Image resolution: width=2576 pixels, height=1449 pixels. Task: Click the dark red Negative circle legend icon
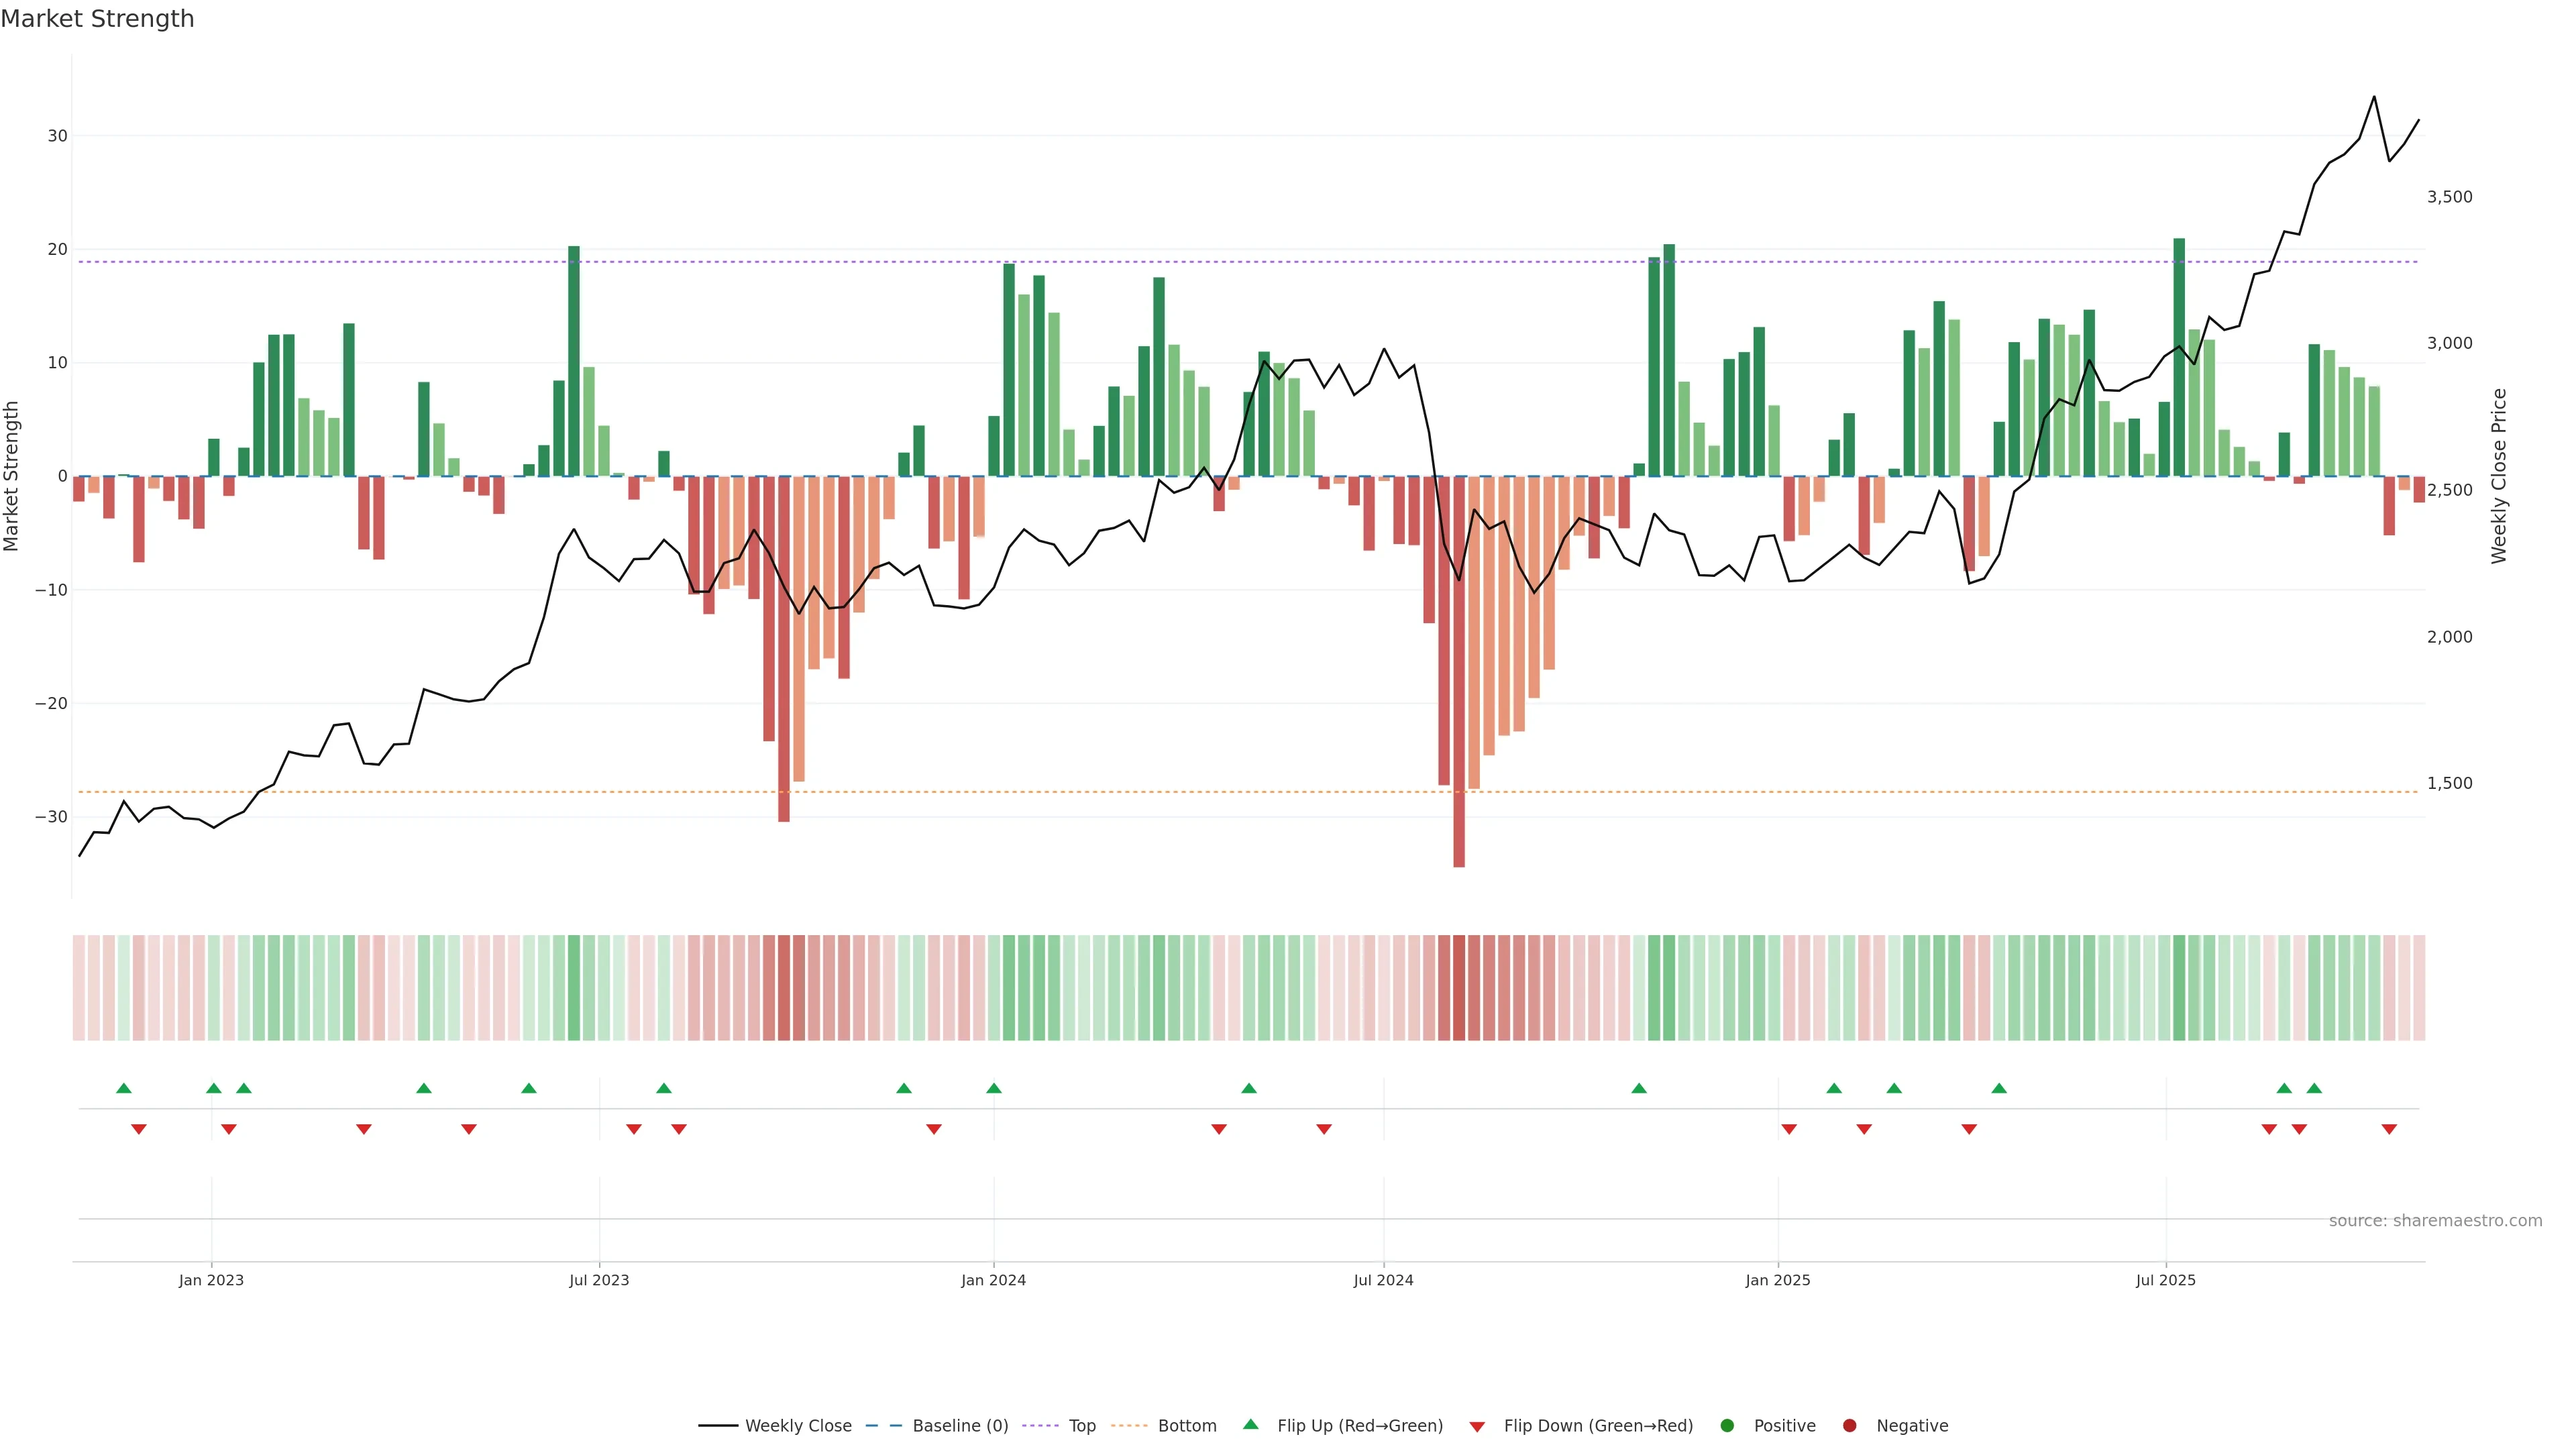click(x=1849, y=1426)
